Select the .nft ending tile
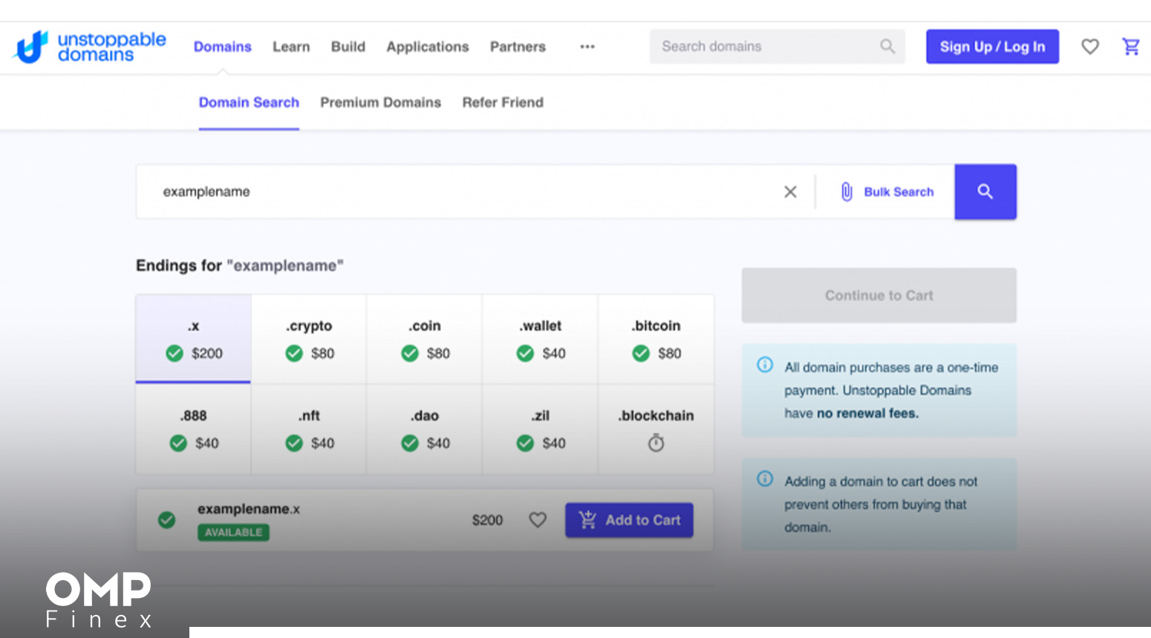This screenshot has width=1151, height=638. (x=309, y=429)
